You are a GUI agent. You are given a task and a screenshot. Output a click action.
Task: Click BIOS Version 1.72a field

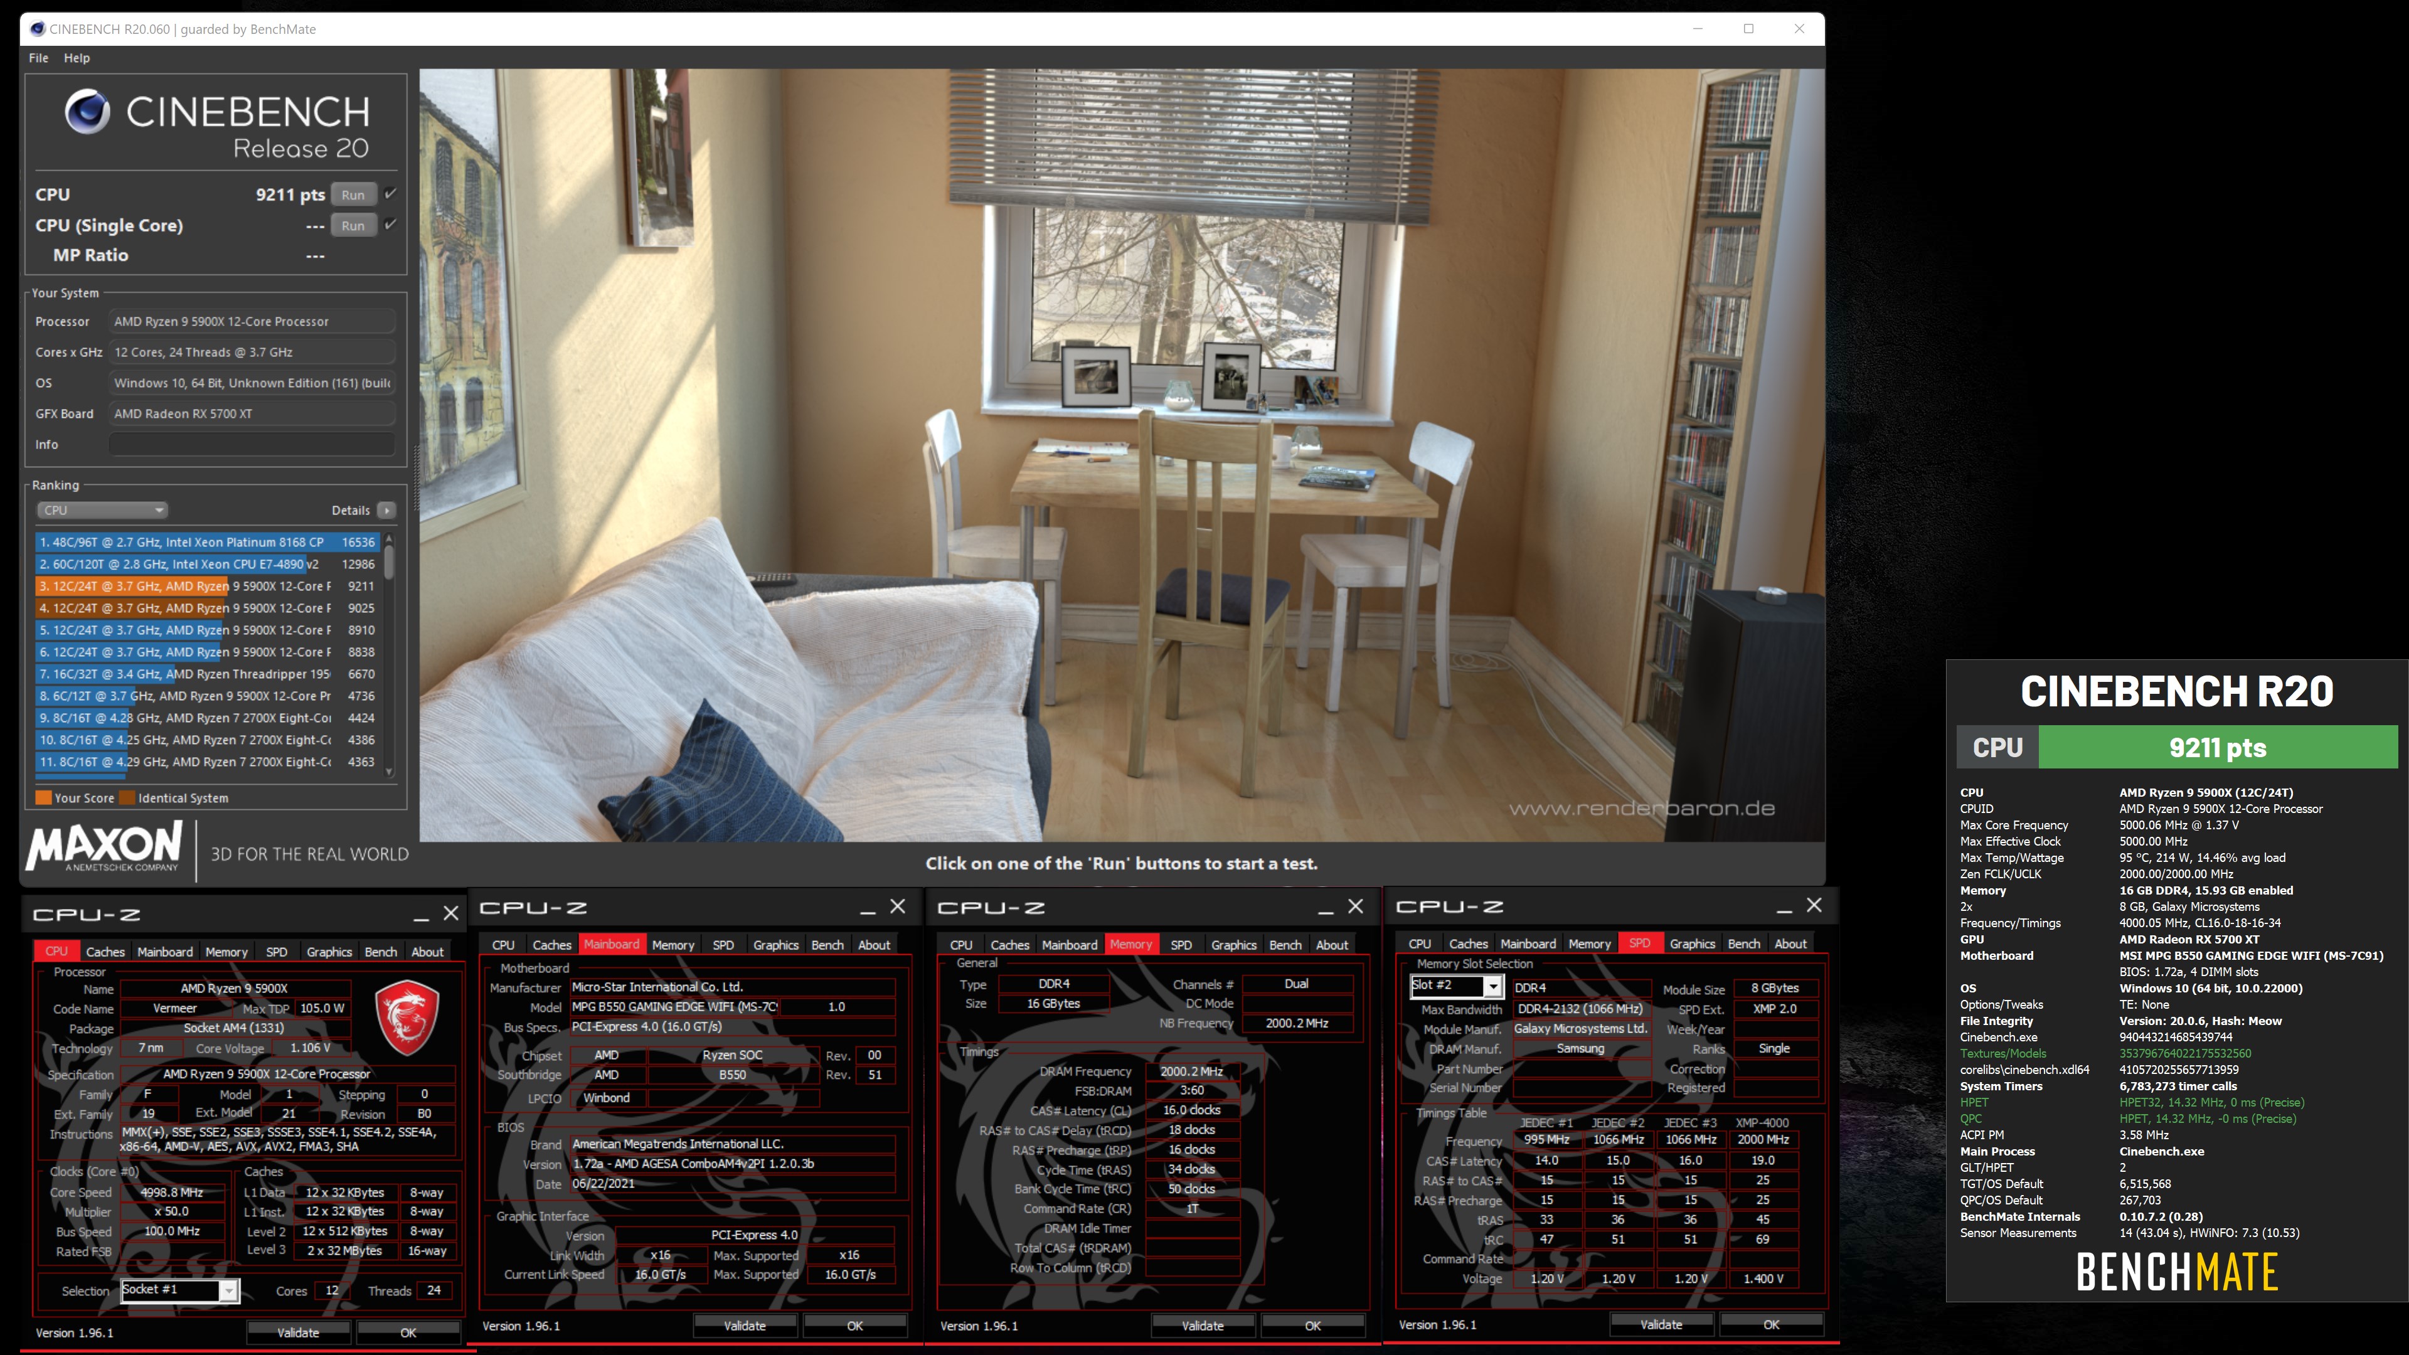tap(732, 1164)
